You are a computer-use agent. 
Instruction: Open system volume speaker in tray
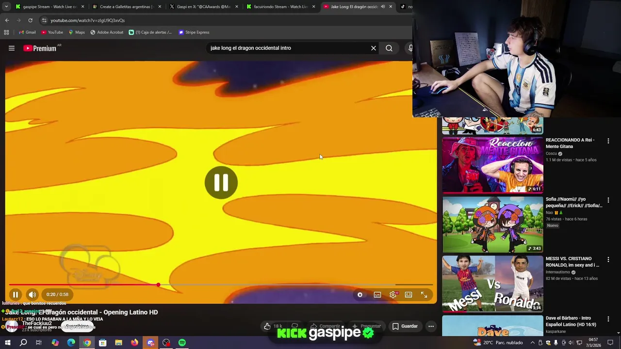click(x=571, y=343)
